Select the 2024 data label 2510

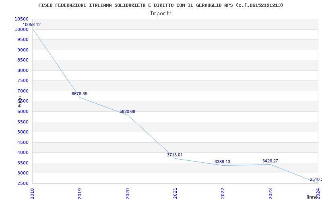click(316, 179)
